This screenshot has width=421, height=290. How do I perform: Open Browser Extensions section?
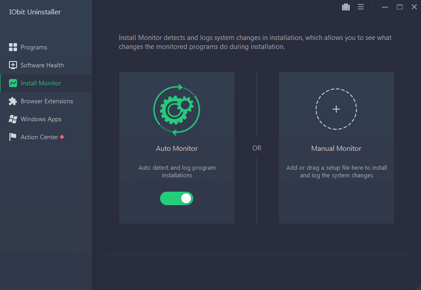[x=46, y=101]
